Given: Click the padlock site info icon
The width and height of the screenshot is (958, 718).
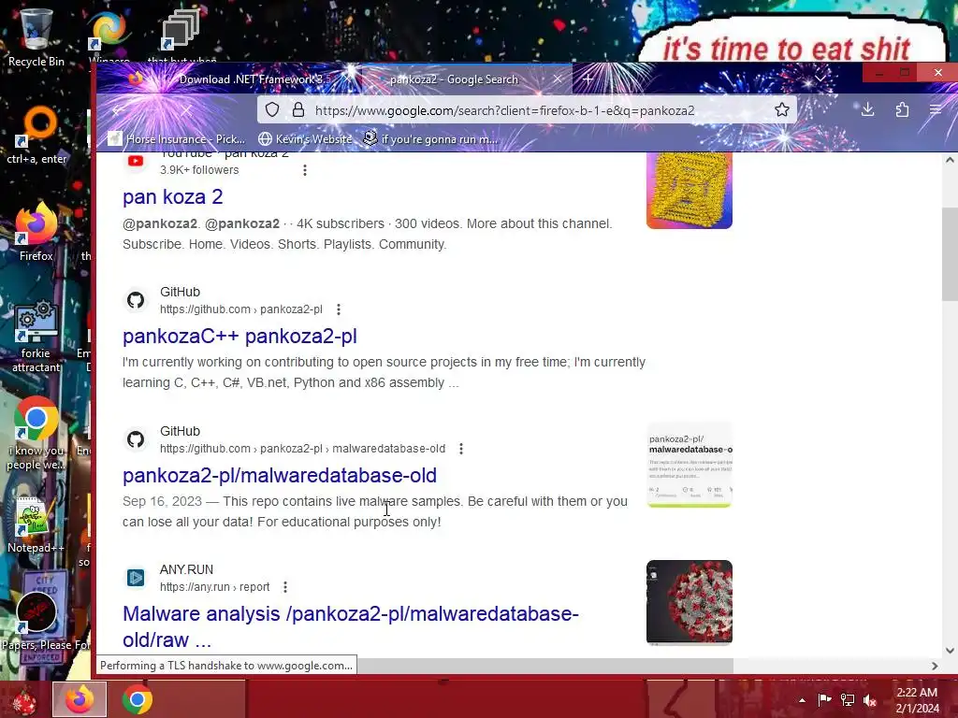Looking at the screenshot, I should tap(298, 110).
